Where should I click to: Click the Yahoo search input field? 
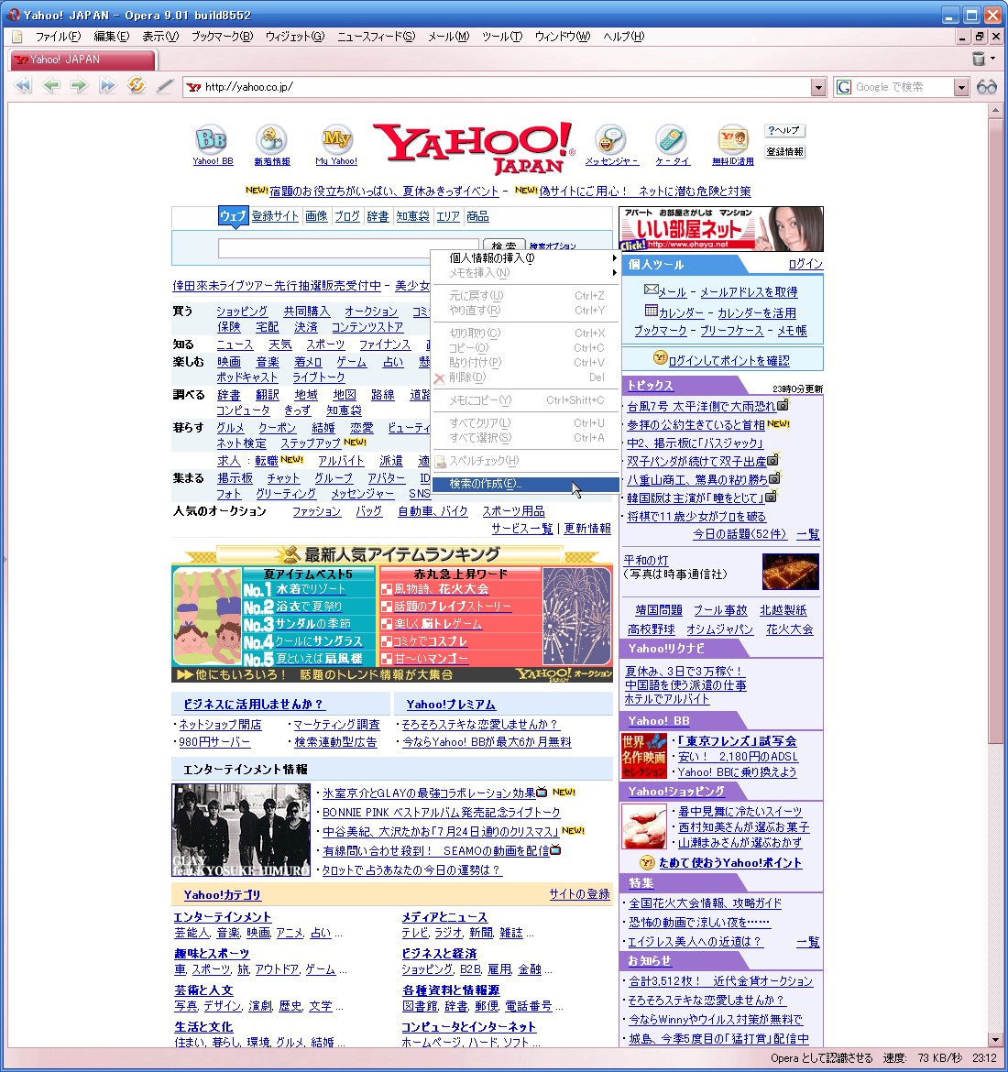point(348,247)
